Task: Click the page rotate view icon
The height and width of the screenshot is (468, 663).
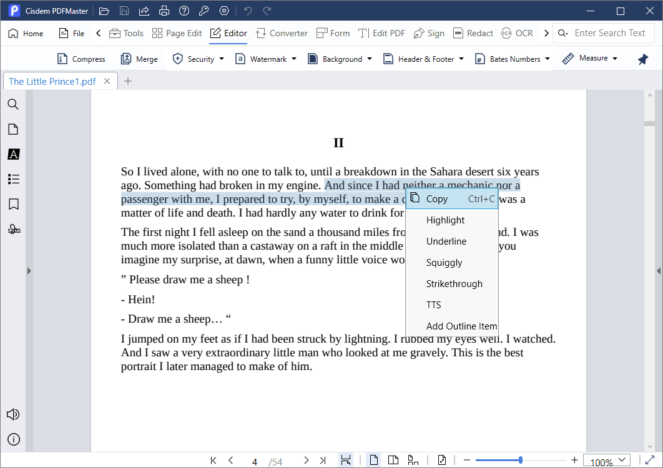Action: click(442, 460)
